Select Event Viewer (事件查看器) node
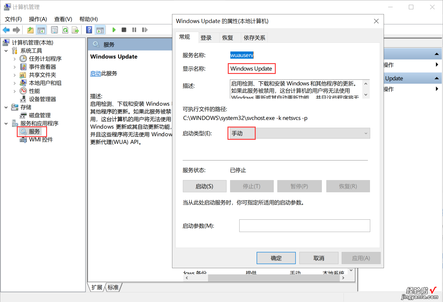This screenshot has width=443, height=302. point(43,67)
